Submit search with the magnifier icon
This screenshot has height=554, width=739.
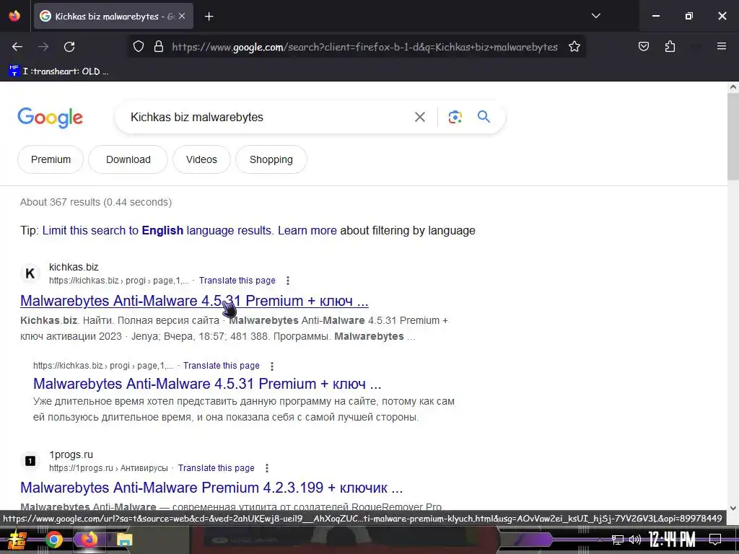(484, 116)
